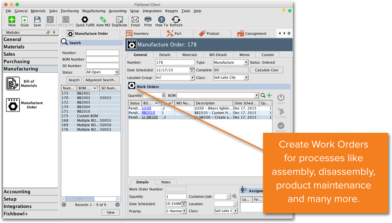Go to next records page arrow
The width and height of the screenshot is (392, 223).
pyautogui.click(x=117, y=205)
